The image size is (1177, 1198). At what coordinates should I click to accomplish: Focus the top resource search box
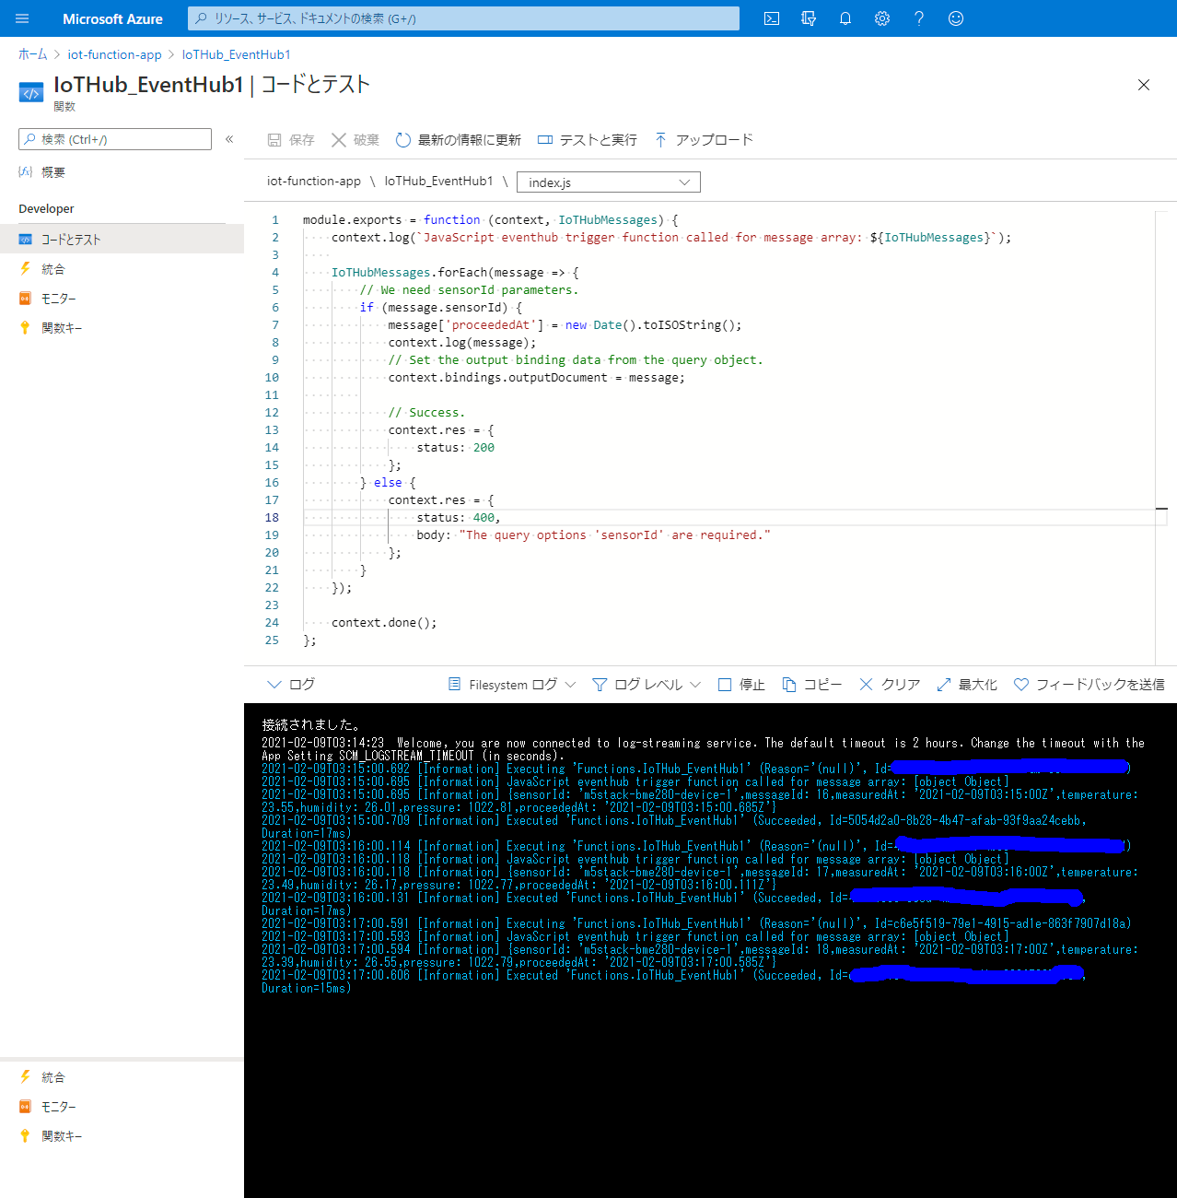(463, 18)
